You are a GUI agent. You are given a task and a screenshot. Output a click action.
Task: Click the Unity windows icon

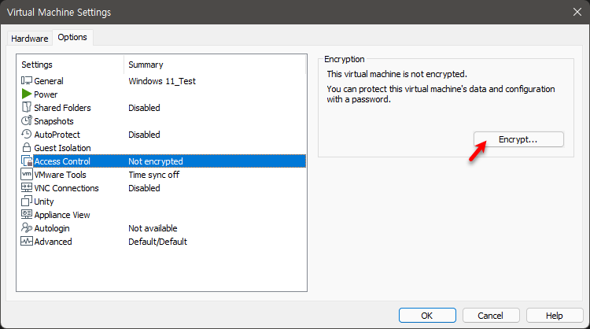[x=26, y=201]
